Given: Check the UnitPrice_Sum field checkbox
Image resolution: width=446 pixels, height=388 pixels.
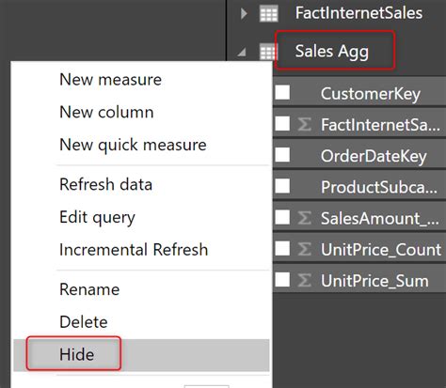Looking at the screenshot, I should [x=282, y=279].
